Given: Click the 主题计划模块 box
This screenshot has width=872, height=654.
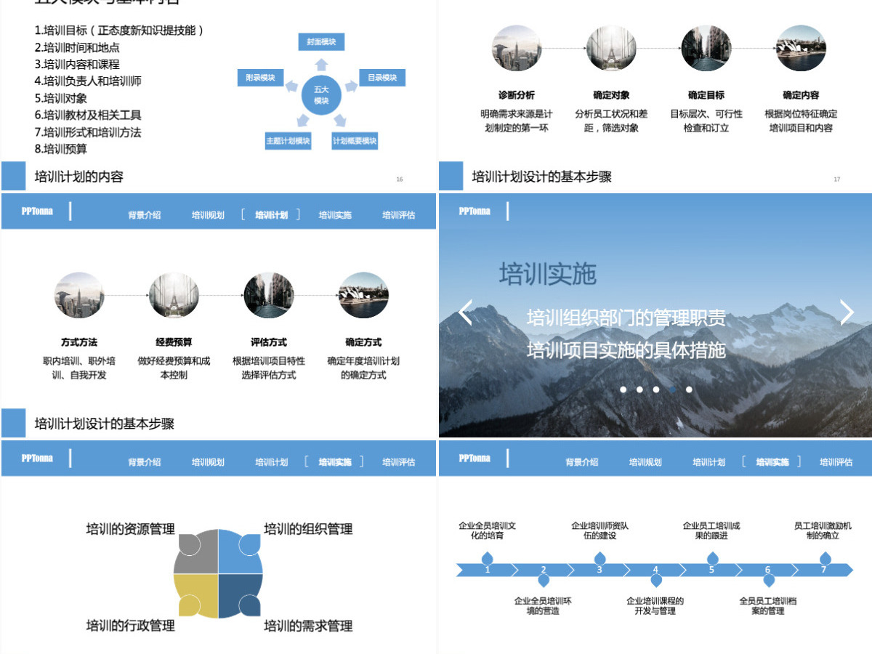Looking at the screenshot, I should coord(288,141).
